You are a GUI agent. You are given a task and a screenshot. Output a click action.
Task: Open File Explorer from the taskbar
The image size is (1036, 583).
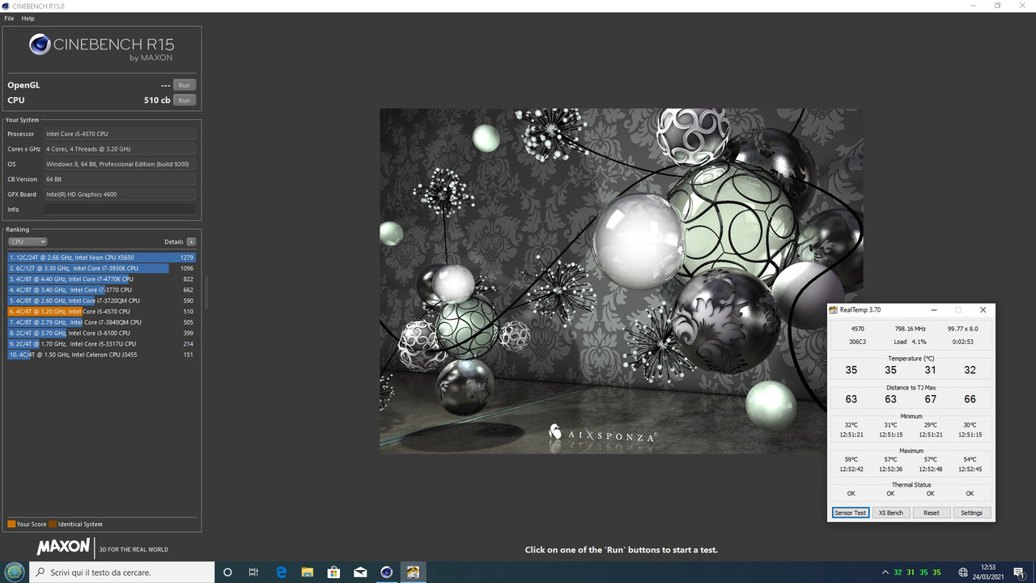tap(308, 572)
